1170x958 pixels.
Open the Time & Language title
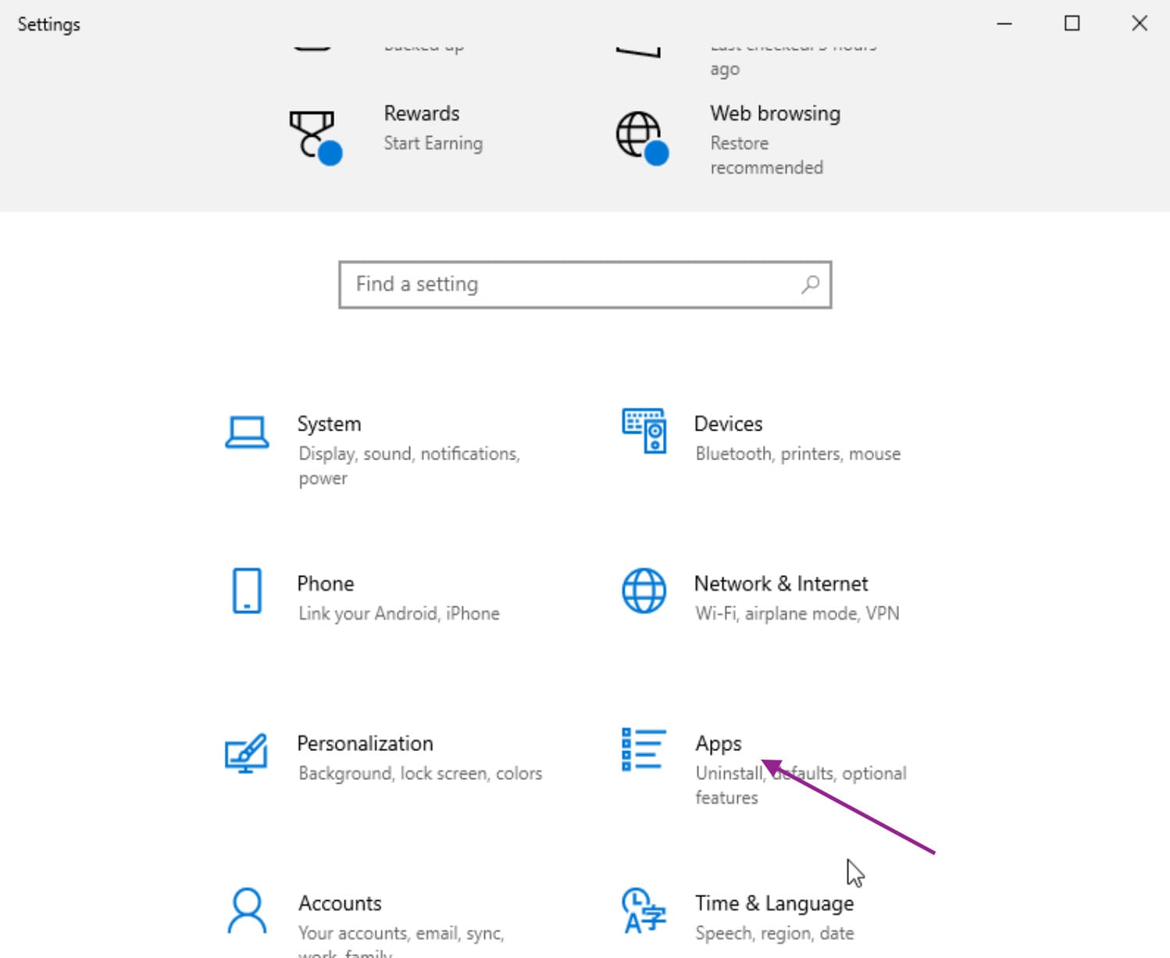coord(774,904)
